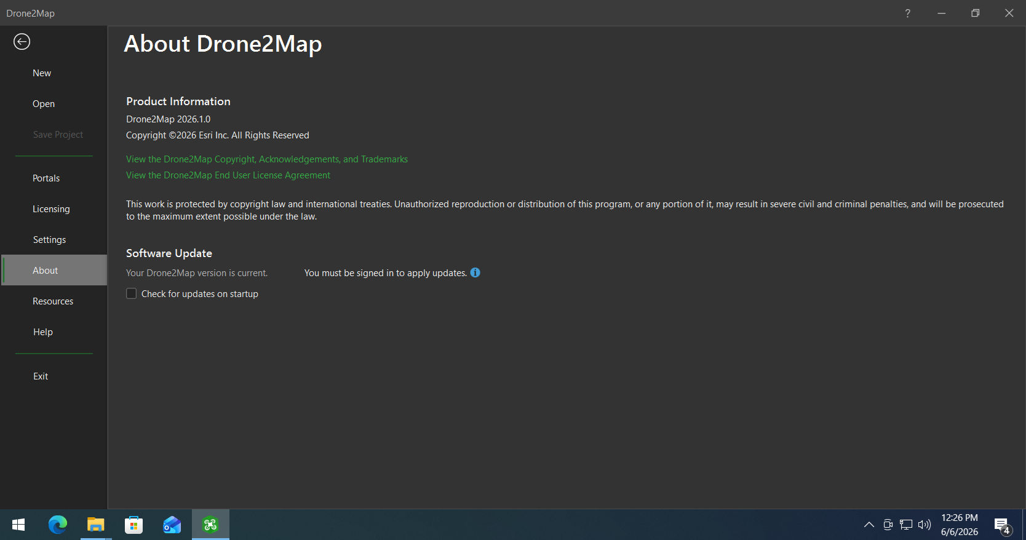This screenshot has height=540, width=1026.
Task: Select Help in the sidebar
Action: 43,332
